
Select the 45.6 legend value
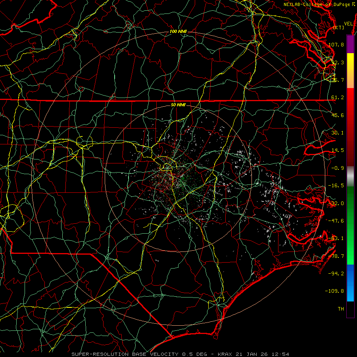pyautogui.click(x=338, y=115)
